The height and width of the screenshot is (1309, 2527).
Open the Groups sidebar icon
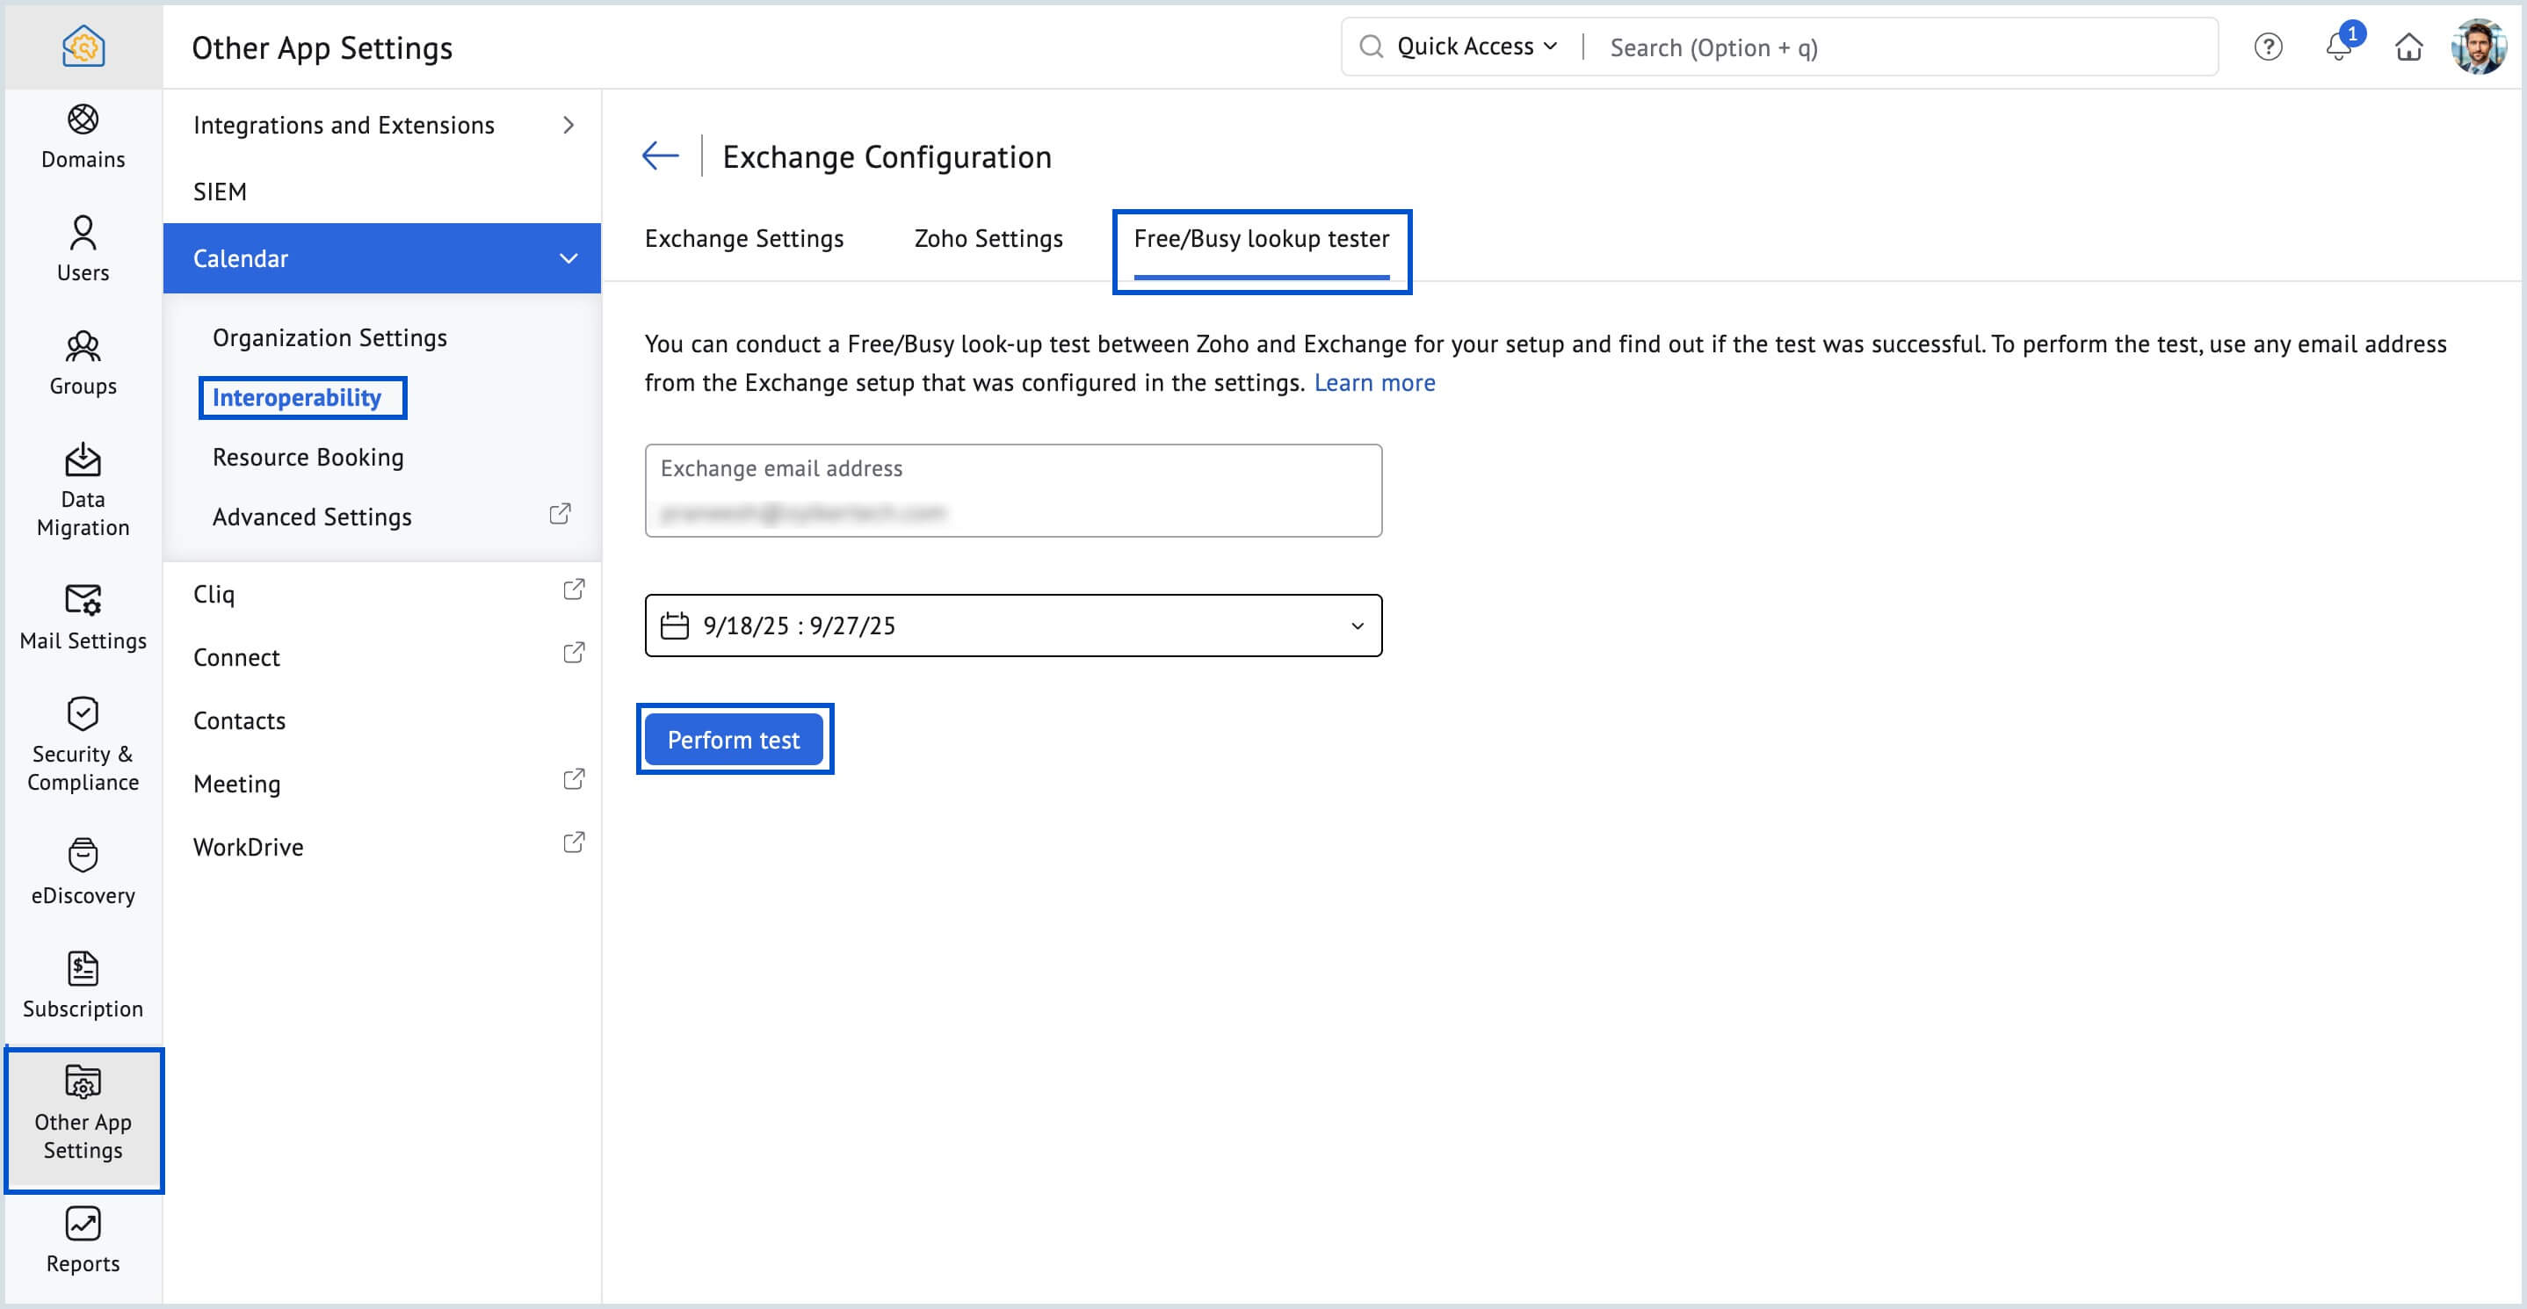[x=83, y=363]
